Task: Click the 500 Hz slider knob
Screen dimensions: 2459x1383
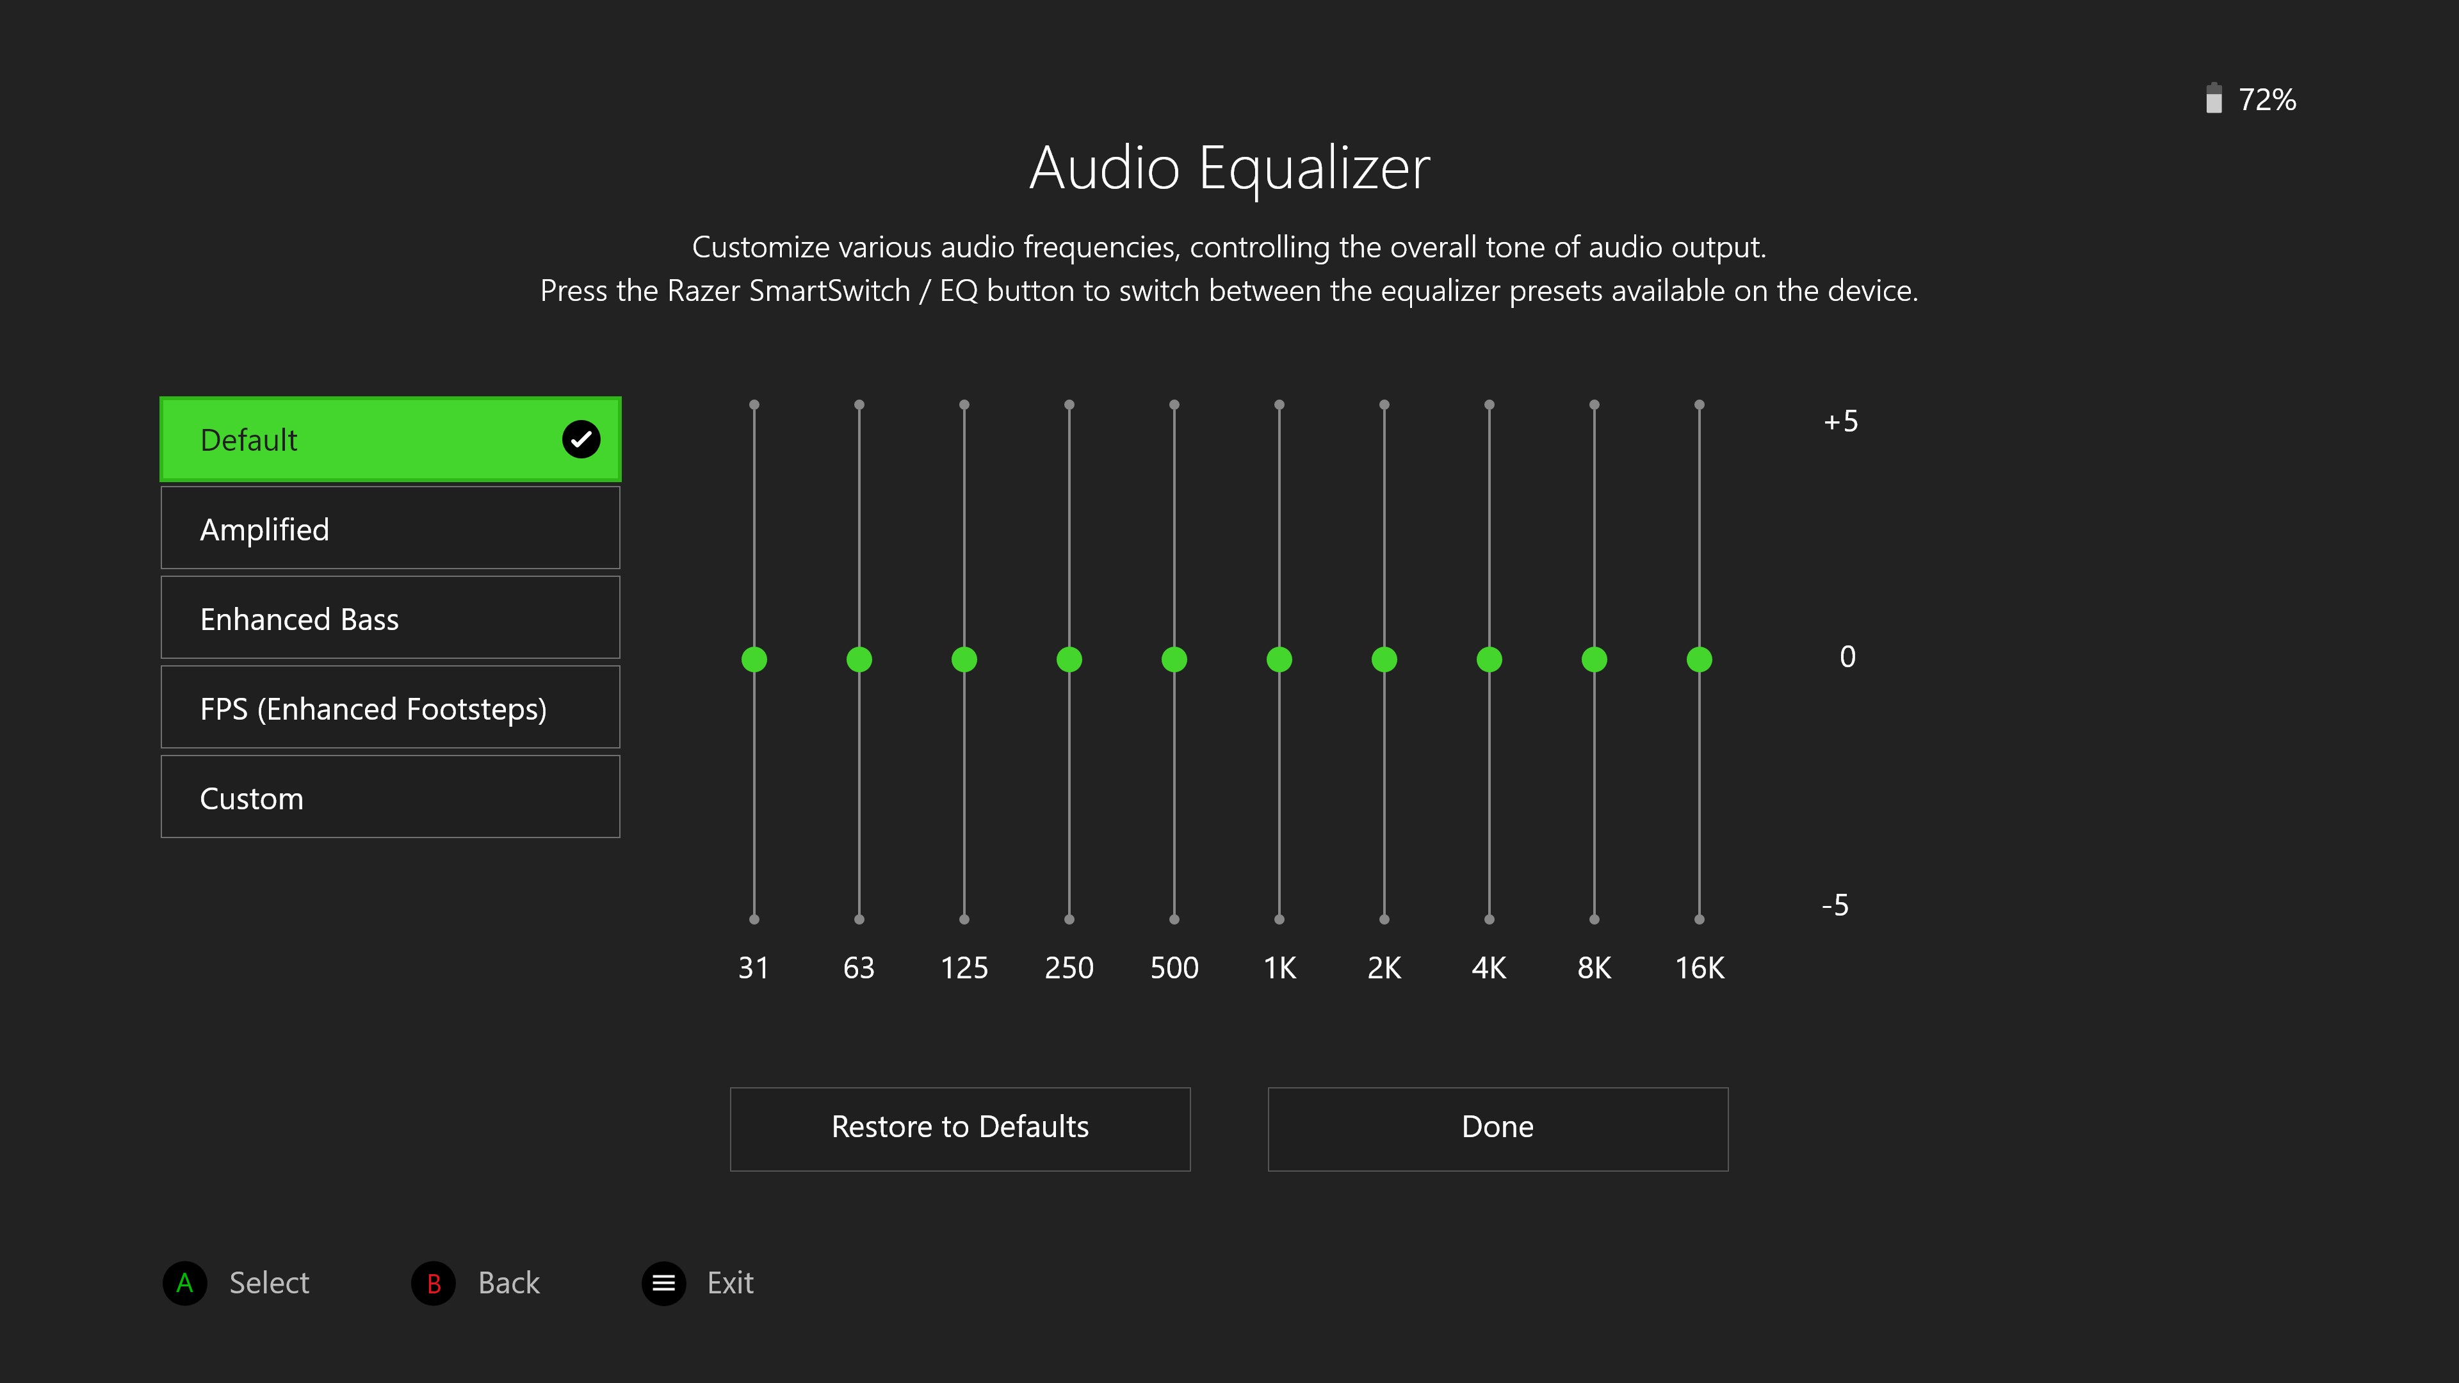Action: [x=1174, y=659]
